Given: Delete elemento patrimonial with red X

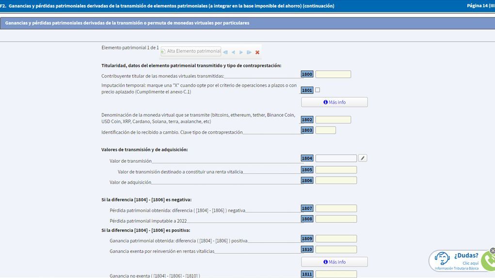Looking at the screenshot, I should [x=257, y=52].
